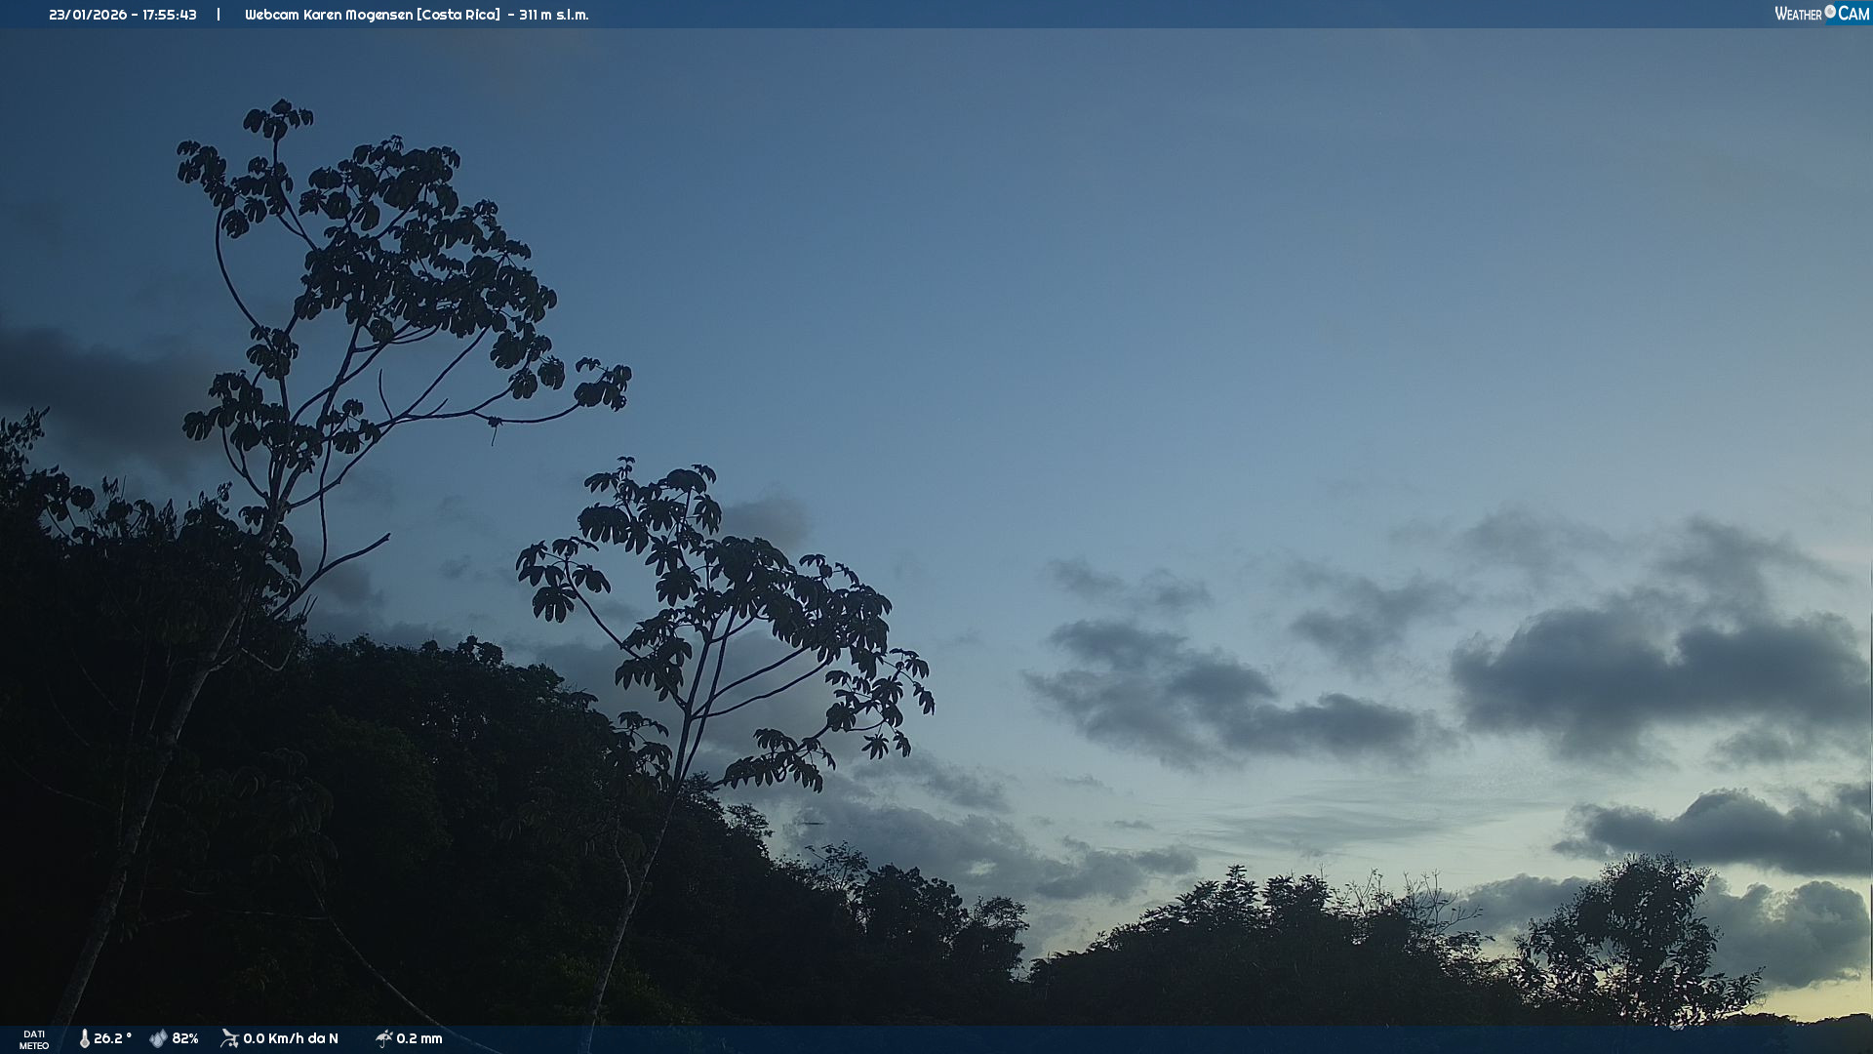Viewport: 1873px width, 1054px height.
Task: Click the 26.2° temperature reading
Action: click(x=112, y=1038)
